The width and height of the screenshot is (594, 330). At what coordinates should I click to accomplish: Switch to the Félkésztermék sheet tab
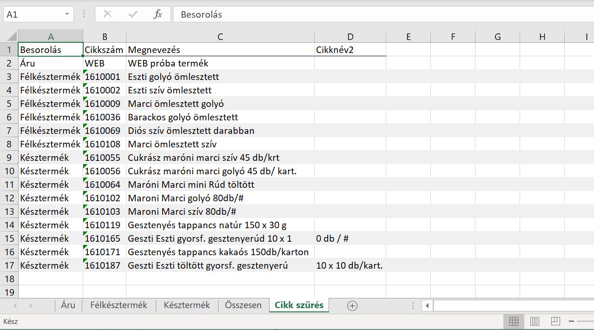point(119,305)
